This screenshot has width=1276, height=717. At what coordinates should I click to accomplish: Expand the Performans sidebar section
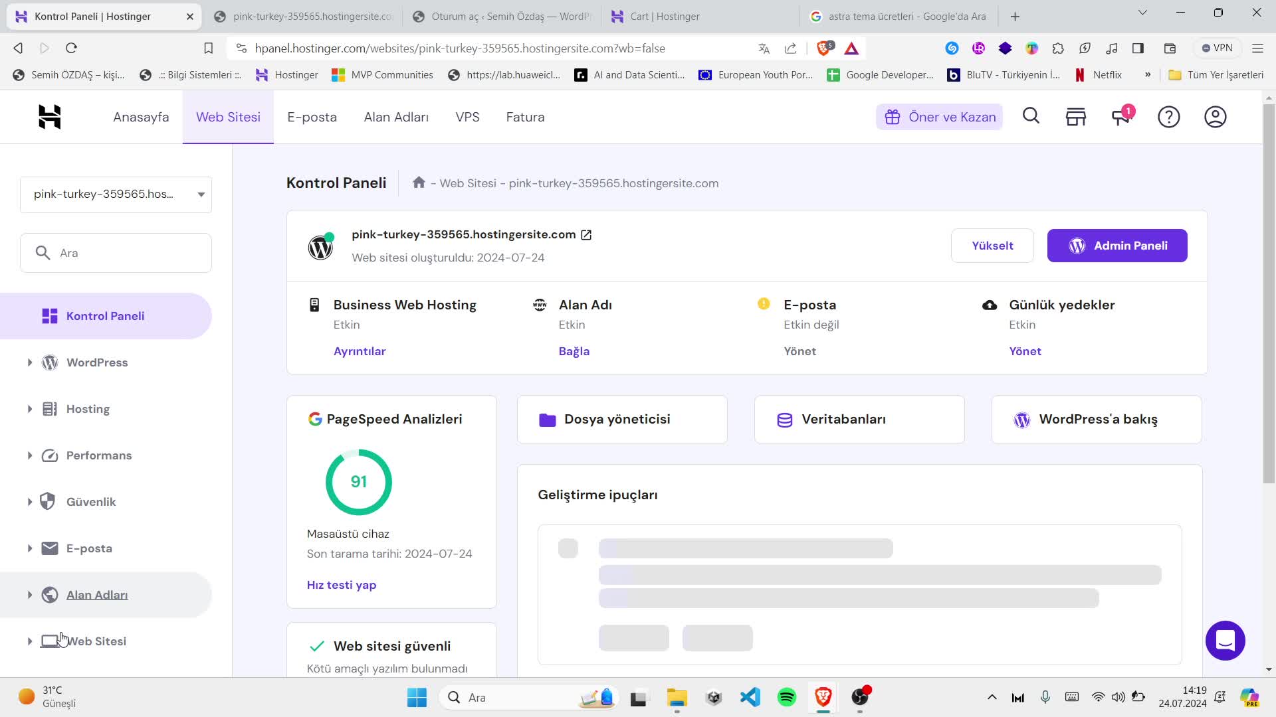[x=30, y=455]
